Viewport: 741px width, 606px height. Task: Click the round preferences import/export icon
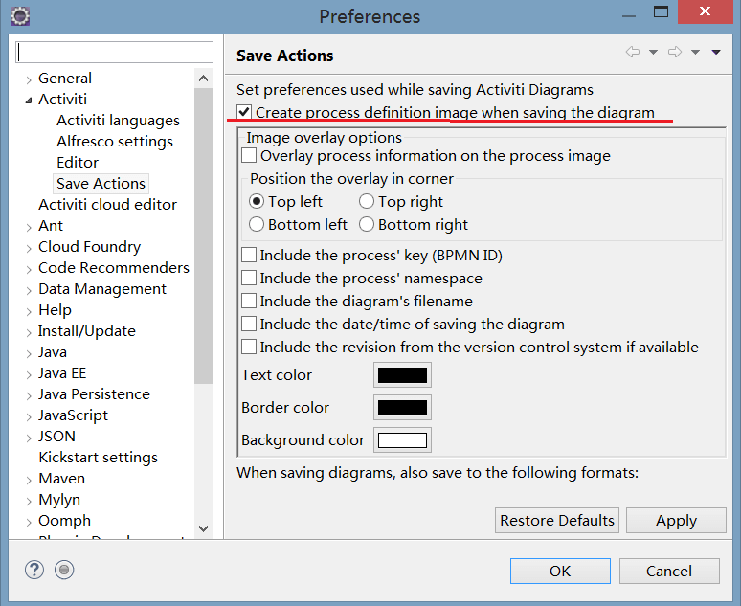[64, 571]
